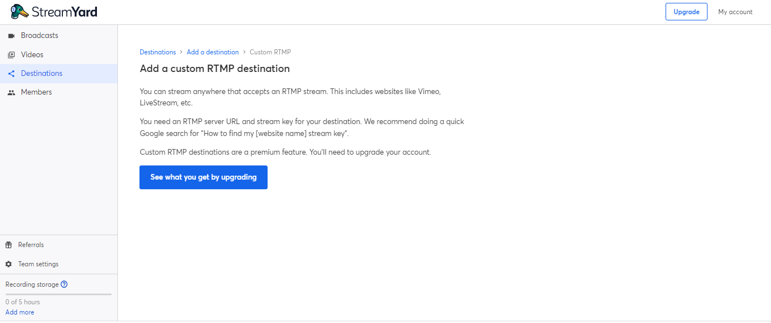Click the premium feature notice sentence

[286, 152]
